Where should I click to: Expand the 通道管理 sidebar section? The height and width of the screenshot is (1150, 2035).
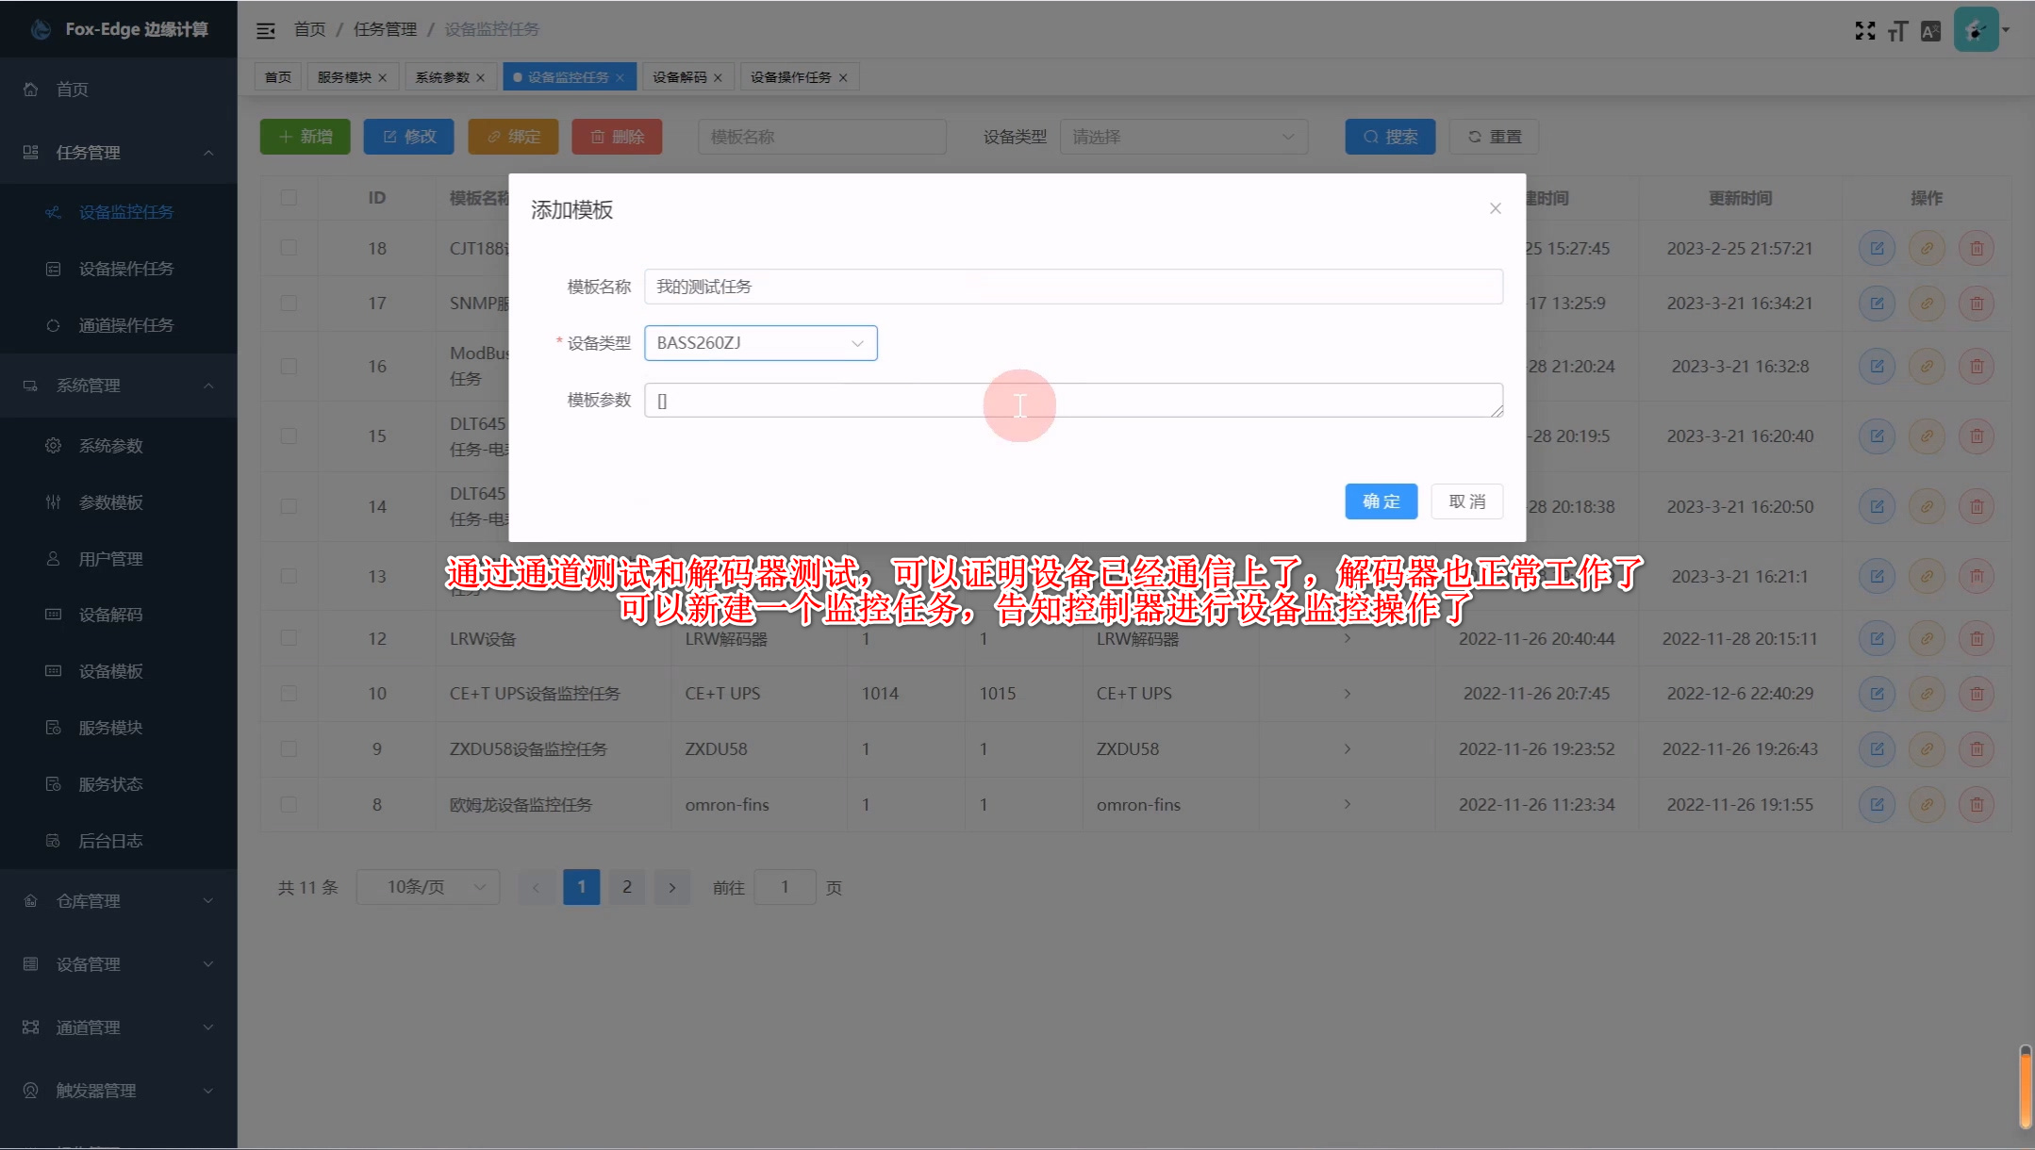pos(118,1027)
